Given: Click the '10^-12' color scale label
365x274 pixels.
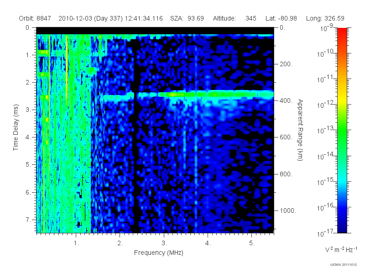Looking at the screenshot, I should point(325,105).
